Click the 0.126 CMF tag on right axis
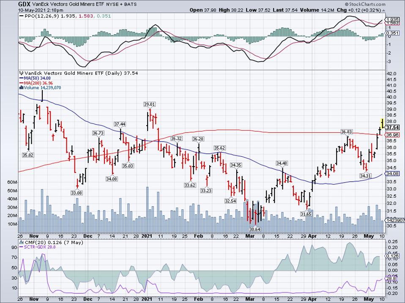This screenshot has height=303, width=405. [x=393, y=256]
